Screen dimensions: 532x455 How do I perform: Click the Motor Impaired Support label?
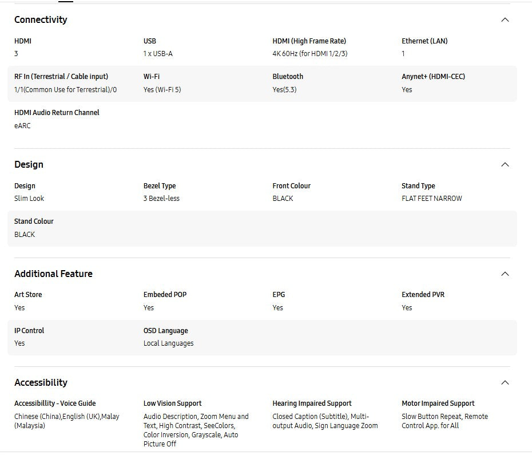pos(438,403)
